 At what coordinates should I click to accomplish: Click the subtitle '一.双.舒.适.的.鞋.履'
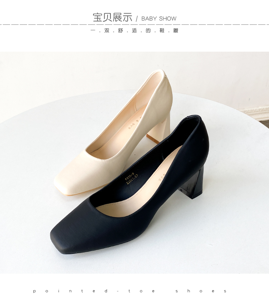click(134, 31)
